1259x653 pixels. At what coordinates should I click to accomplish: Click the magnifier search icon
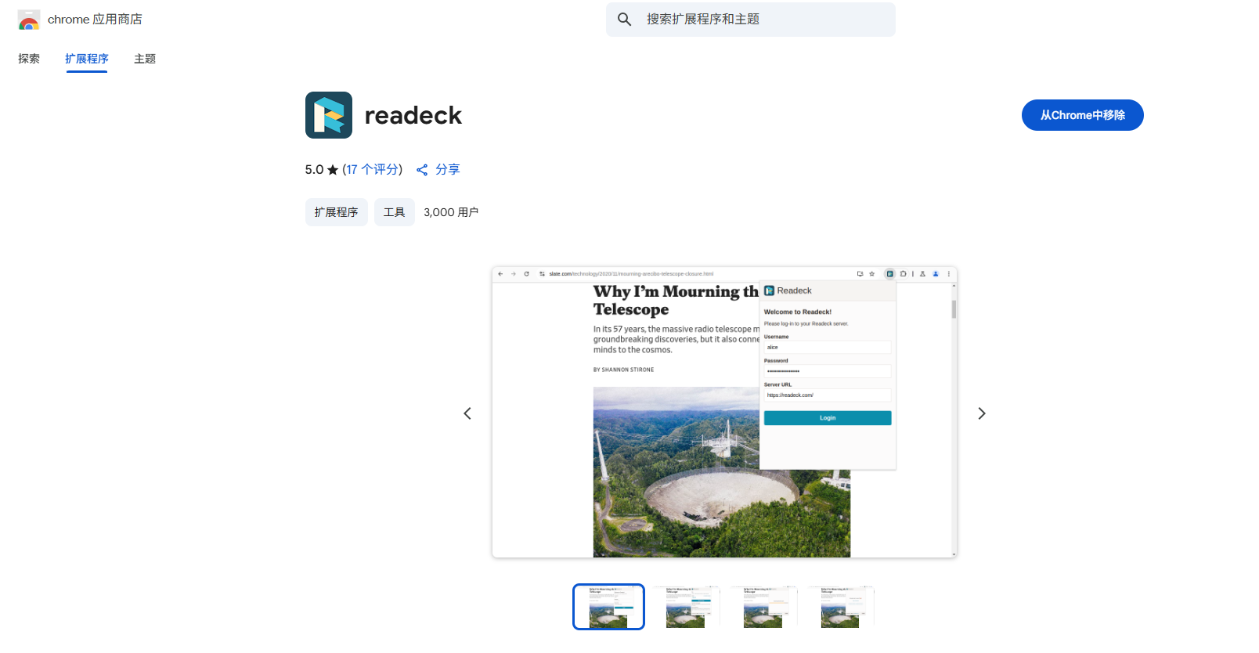point(624,20)
